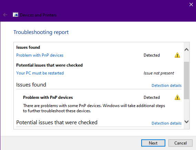Click warning icon in Problem with PnP details
Viewport: 196px width, 150px height.
(x=177, y=97)
